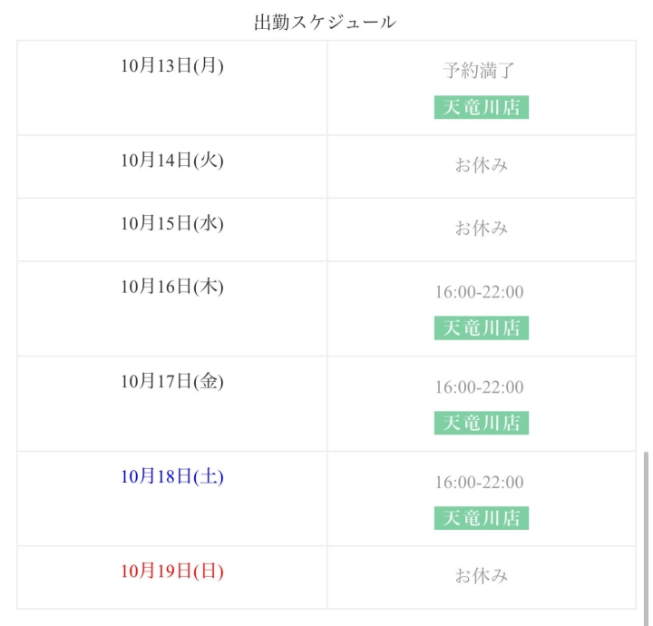
Task: Select the 10月15日(水) date cell
Action: pyautogui.click(x=172, y=223)
